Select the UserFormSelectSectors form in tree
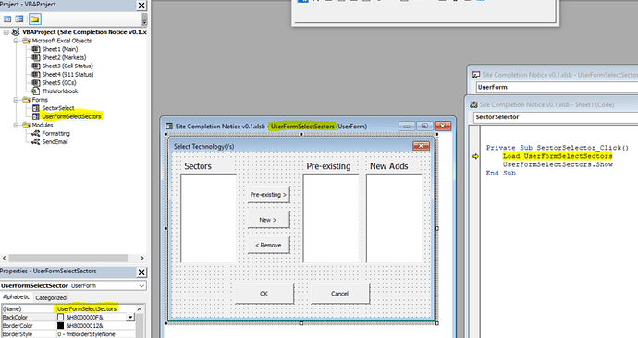This screenshot has width=638, height=338. point(71,116)
